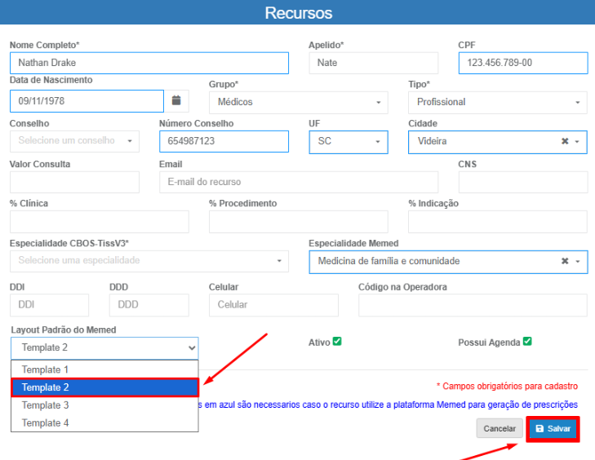Open the birth date calendar picker

[x=176, y=101]
